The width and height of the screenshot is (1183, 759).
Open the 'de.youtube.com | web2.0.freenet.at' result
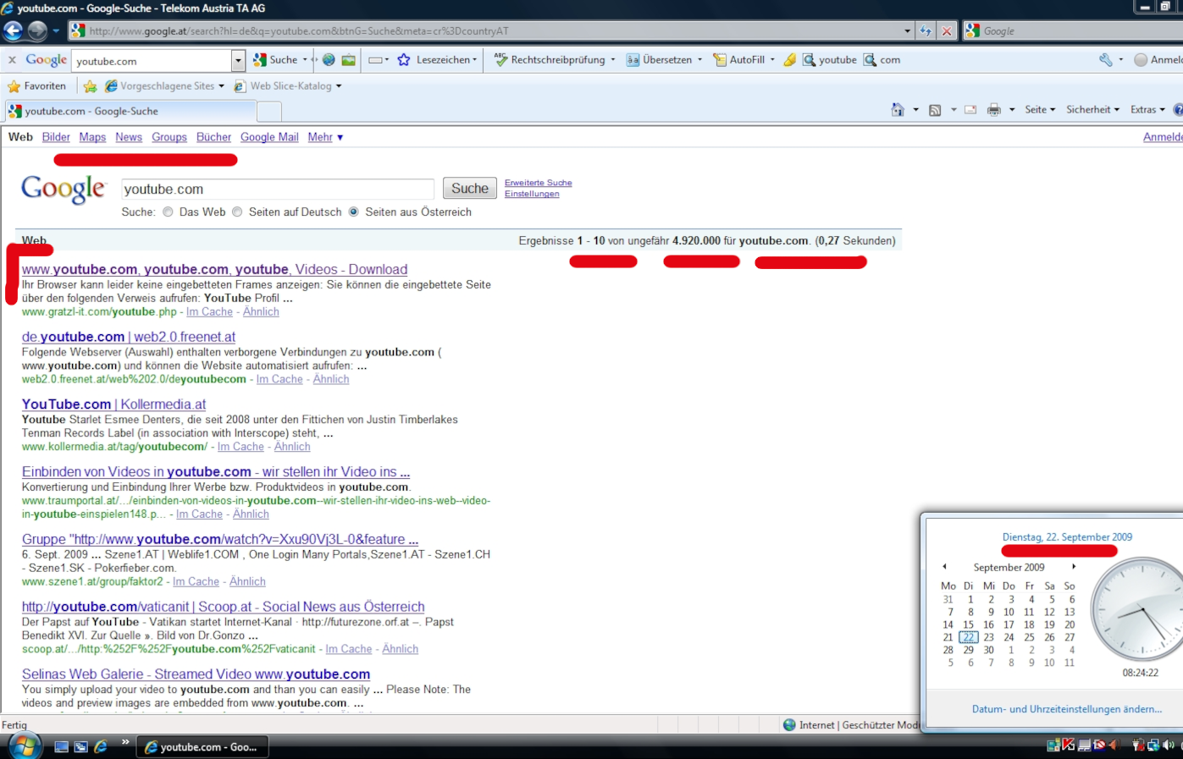click(x=129, y=337)
